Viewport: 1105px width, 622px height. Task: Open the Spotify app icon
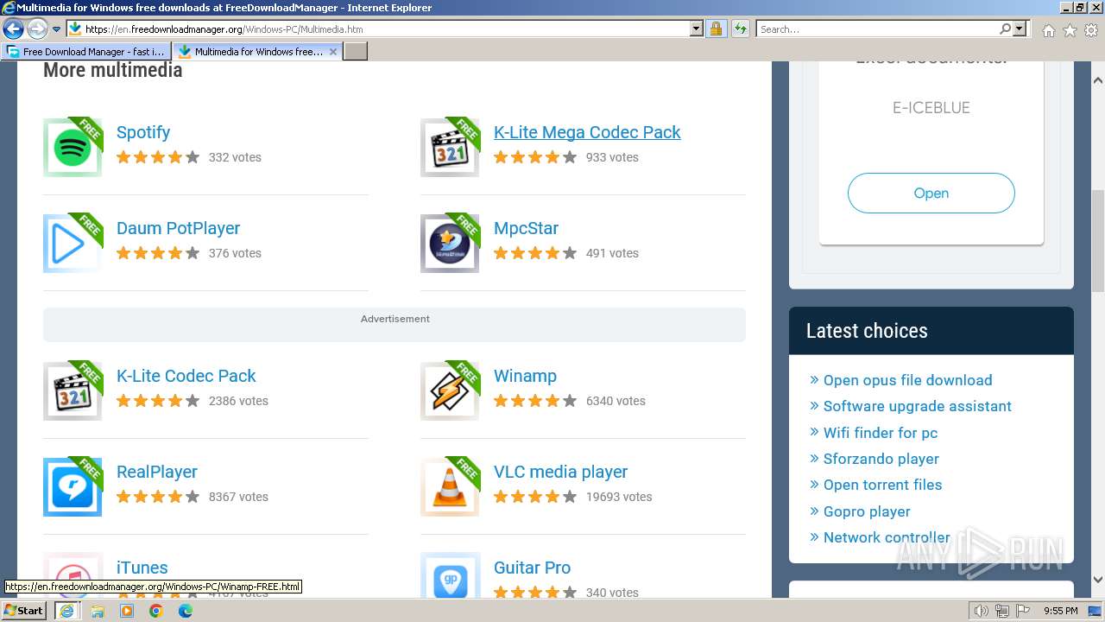(x=73, y=148)
